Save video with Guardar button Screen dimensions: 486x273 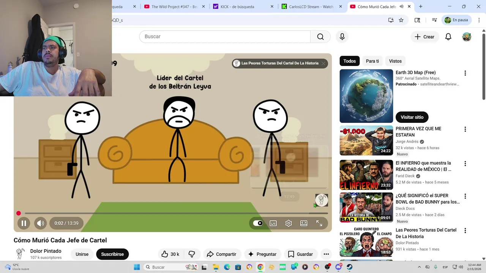coord(300,254)
